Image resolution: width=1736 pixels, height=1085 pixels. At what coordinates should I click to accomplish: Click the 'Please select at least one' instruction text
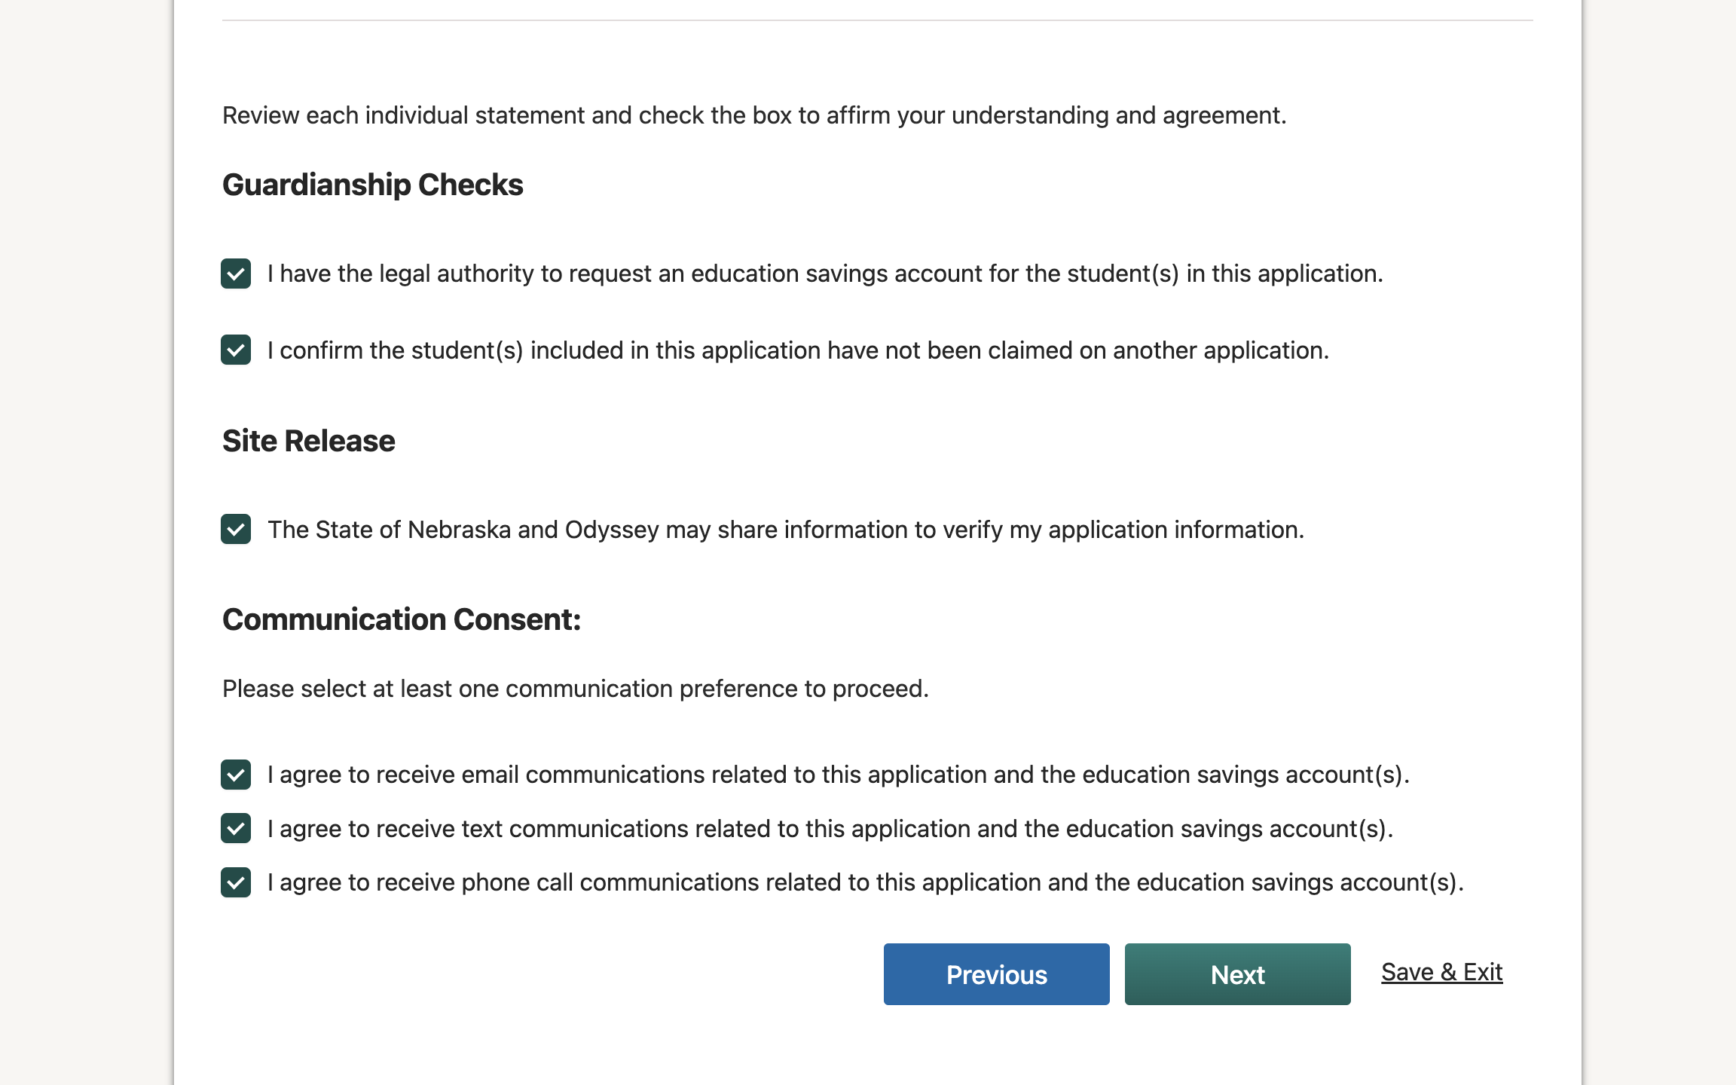pos(576,689)
